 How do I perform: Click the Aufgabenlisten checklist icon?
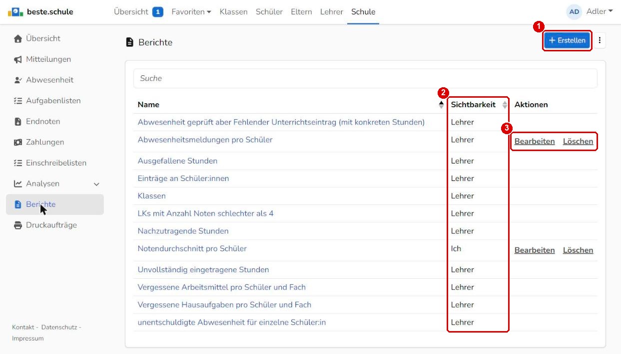point(18,101)
